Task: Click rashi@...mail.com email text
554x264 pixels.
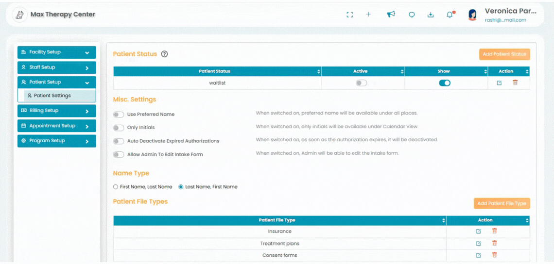Action: (505, 20)
